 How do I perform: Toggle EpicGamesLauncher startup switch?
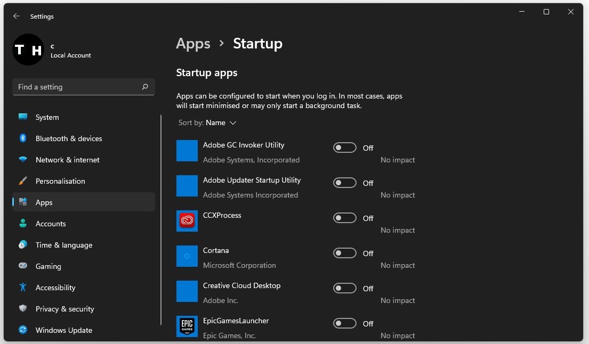345,323
